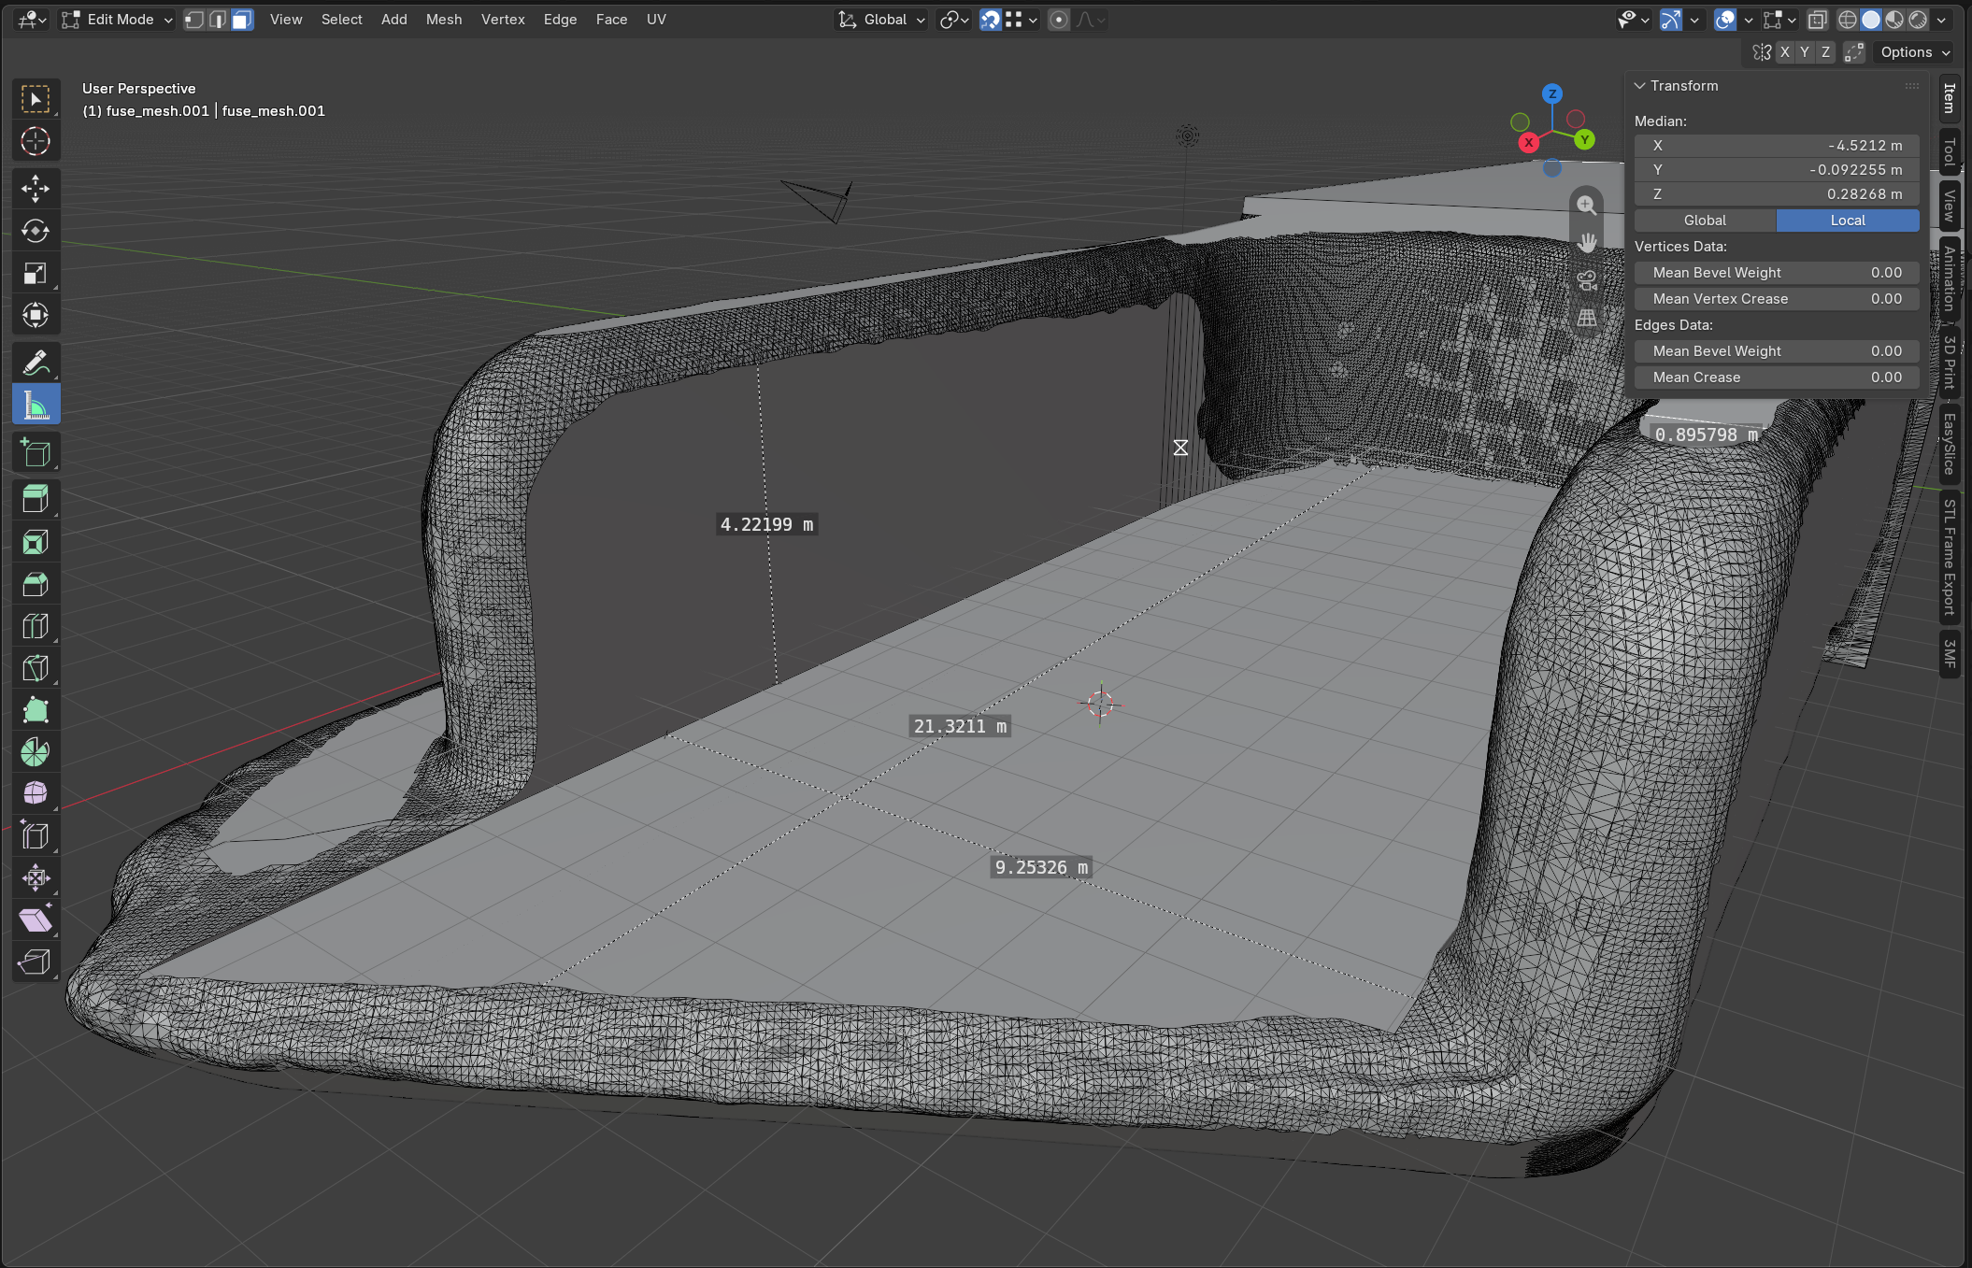Toggle X axis mirror
1972x1268 pixels.
point(1785,52)
